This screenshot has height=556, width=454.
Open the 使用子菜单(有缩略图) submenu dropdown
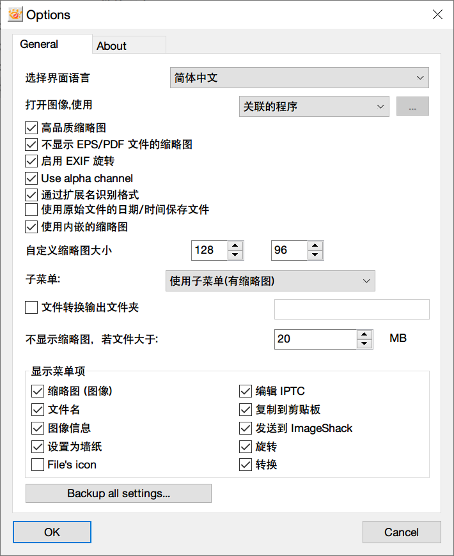[x=270, y=281]
